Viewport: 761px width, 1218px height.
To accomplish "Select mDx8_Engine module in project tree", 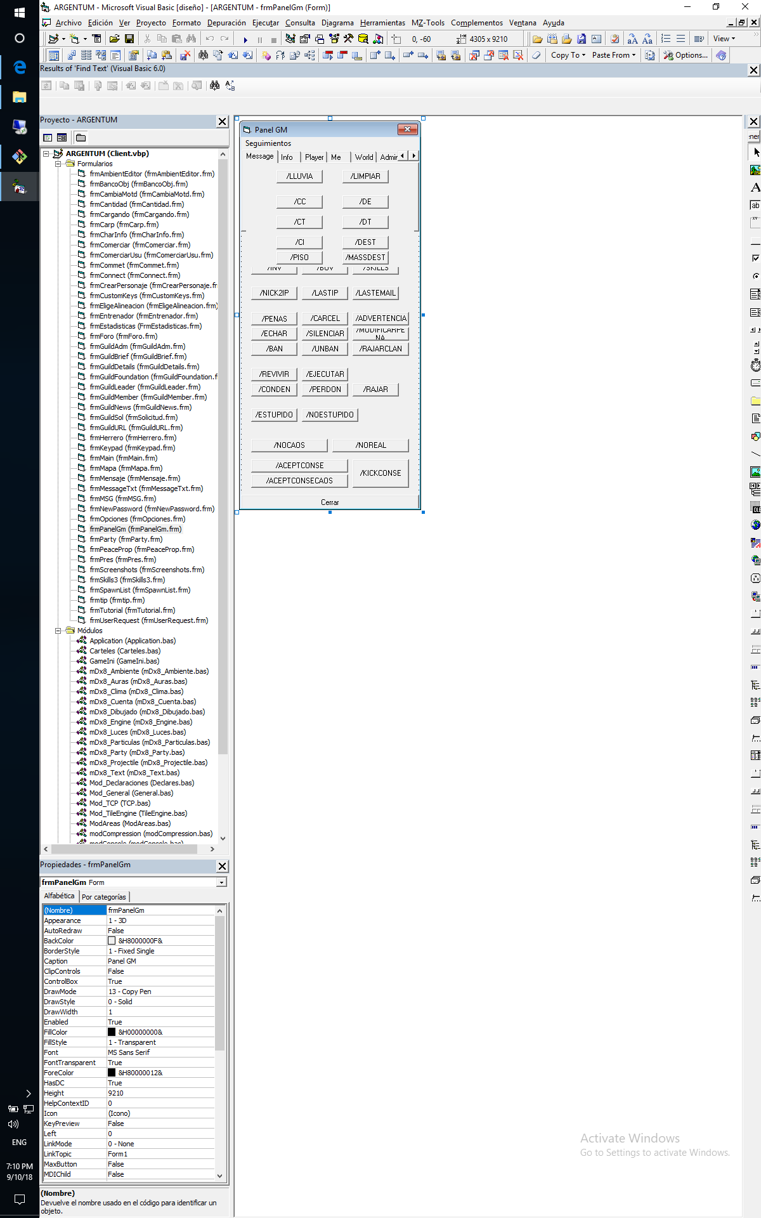I will click(140, 722).
